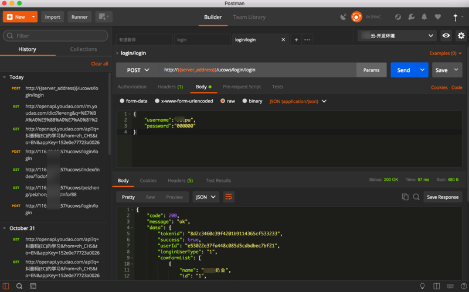This screenshot has width=469, height=292.
Task: Click the Import button
Action: pos(52,17)
